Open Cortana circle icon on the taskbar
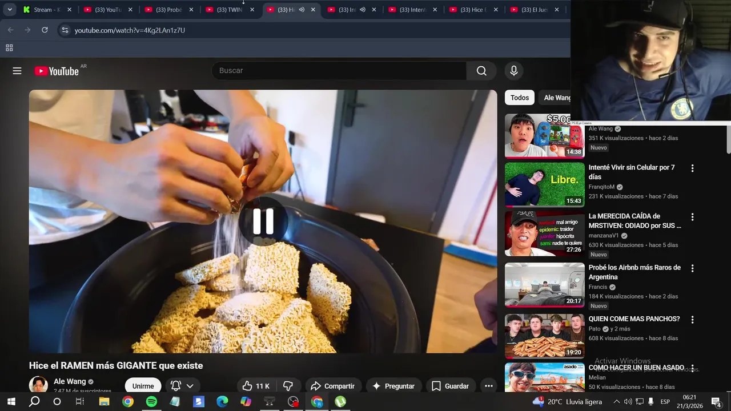 (57, 402)
